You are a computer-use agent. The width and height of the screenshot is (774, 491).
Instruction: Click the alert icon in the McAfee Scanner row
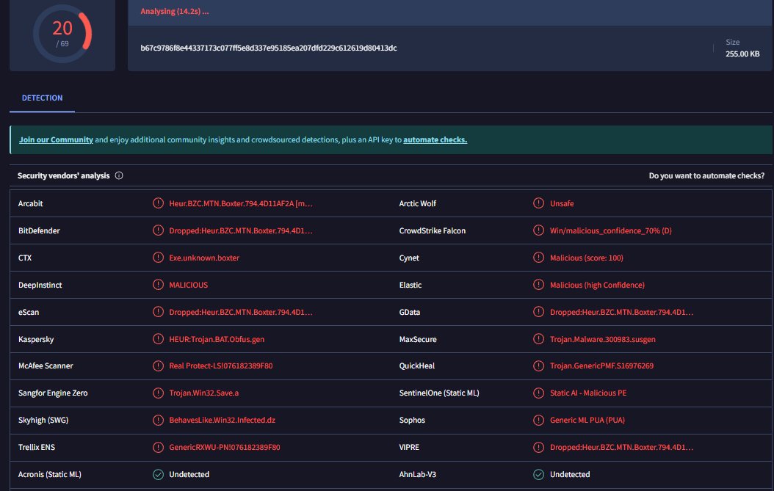(158, 365)
